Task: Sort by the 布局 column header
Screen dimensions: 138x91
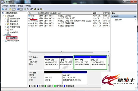Action: tap(41, 13)
